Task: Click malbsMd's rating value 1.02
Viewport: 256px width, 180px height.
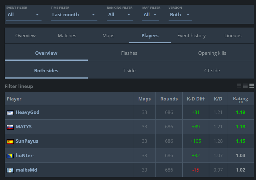Action: pyautogui.click(x=240, y=170)
